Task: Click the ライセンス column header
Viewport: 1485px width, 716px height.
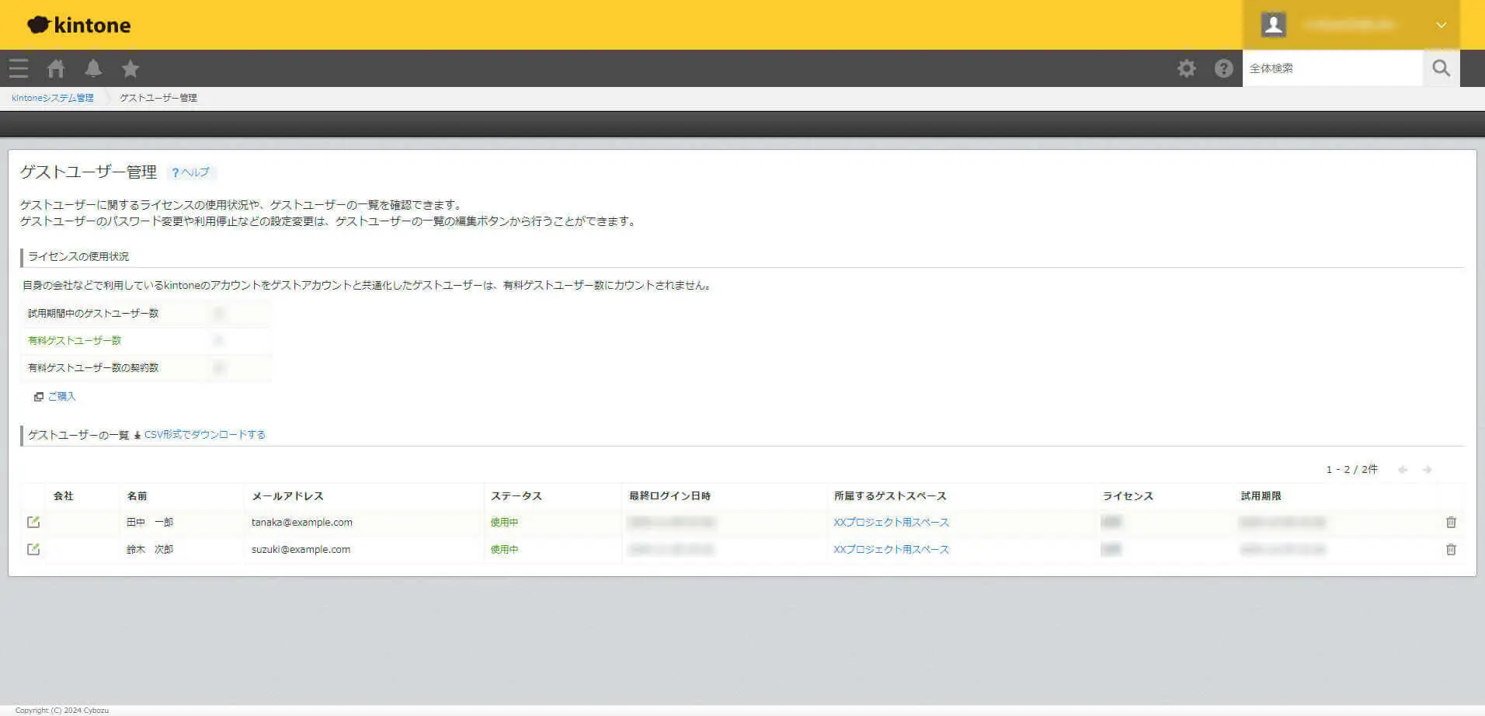Action: tap(1128, 495)
